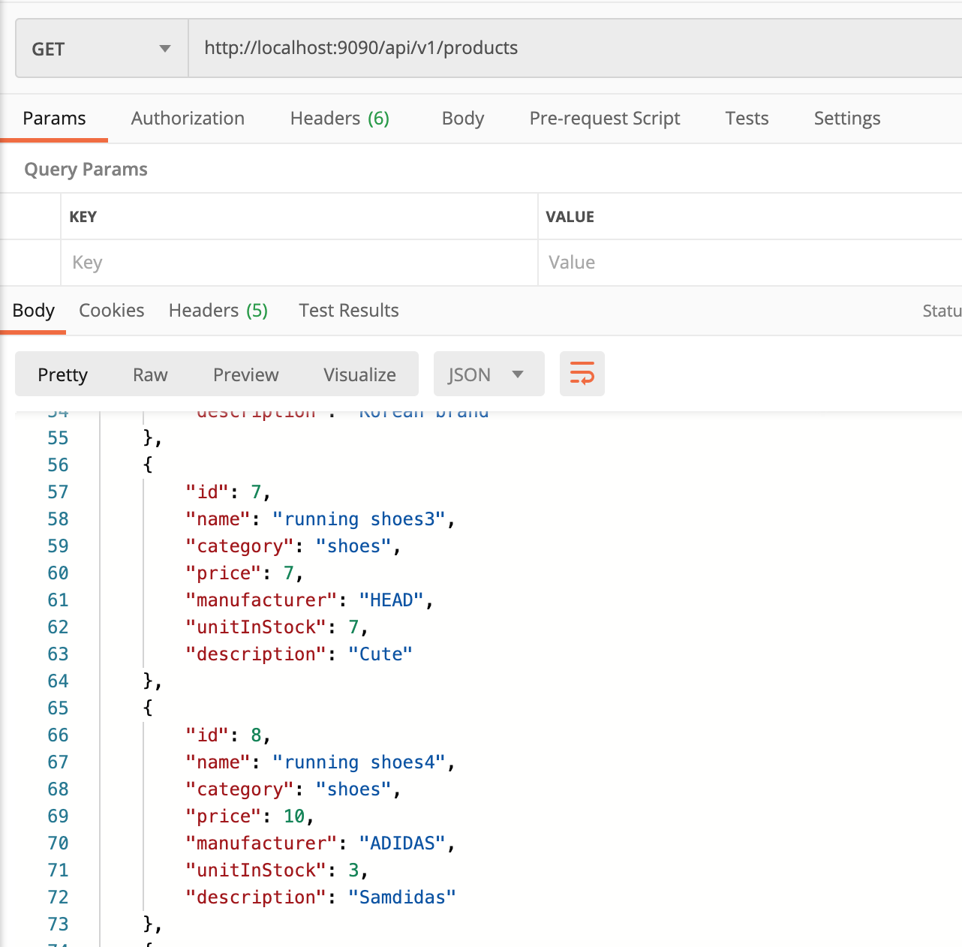This screenshot has width=962, height=947.
Task: Click the "unitInStock": 3 line
Action: (277, 870)
